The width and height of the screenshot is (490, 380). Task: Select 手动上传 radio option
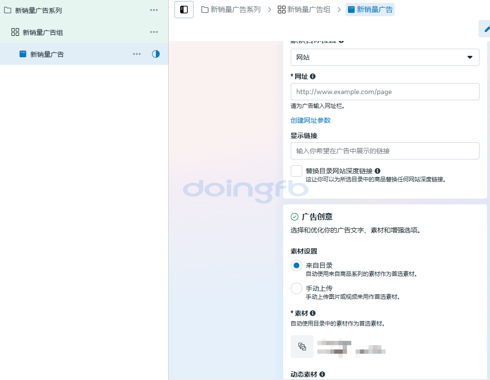296,288
